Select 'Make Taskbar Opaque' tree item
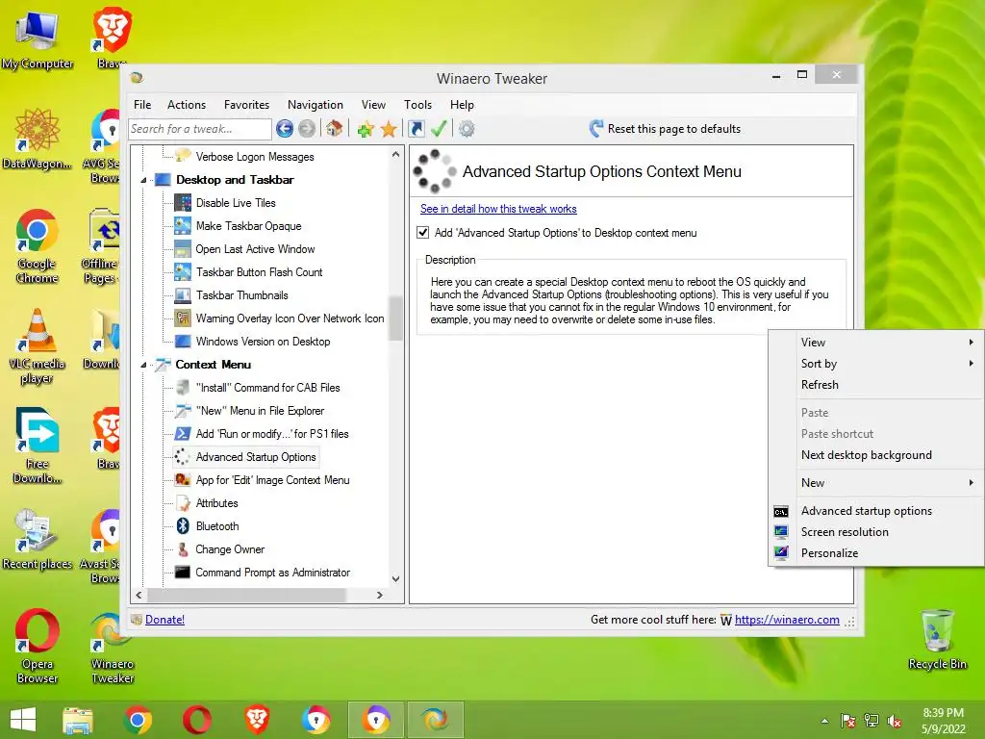Viewport: 985px width, 739px height. (248, 226)
